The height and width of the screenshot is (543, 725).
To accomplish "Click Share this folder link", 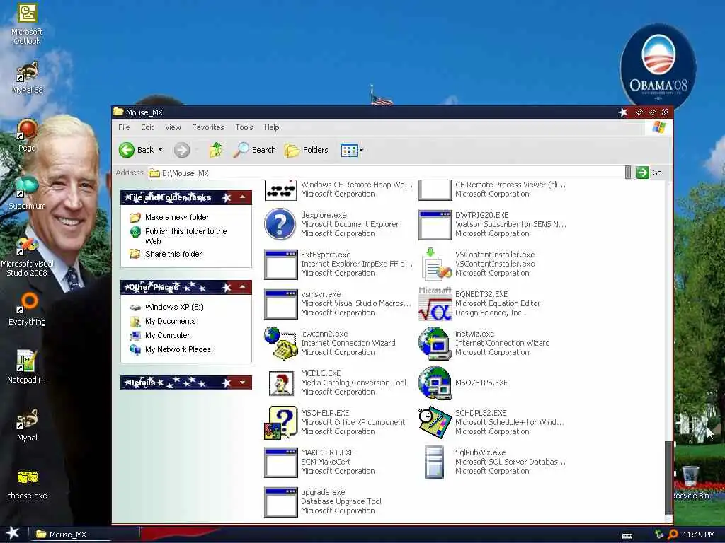I will click(x=173, y=254).
